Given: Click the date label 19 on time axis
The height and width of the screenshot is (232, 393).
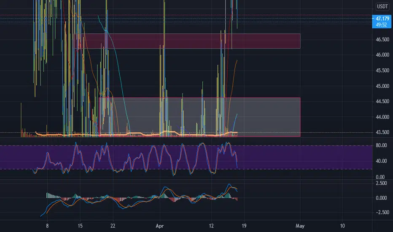Looking at the screenshot, I should [x=244, y=226].
